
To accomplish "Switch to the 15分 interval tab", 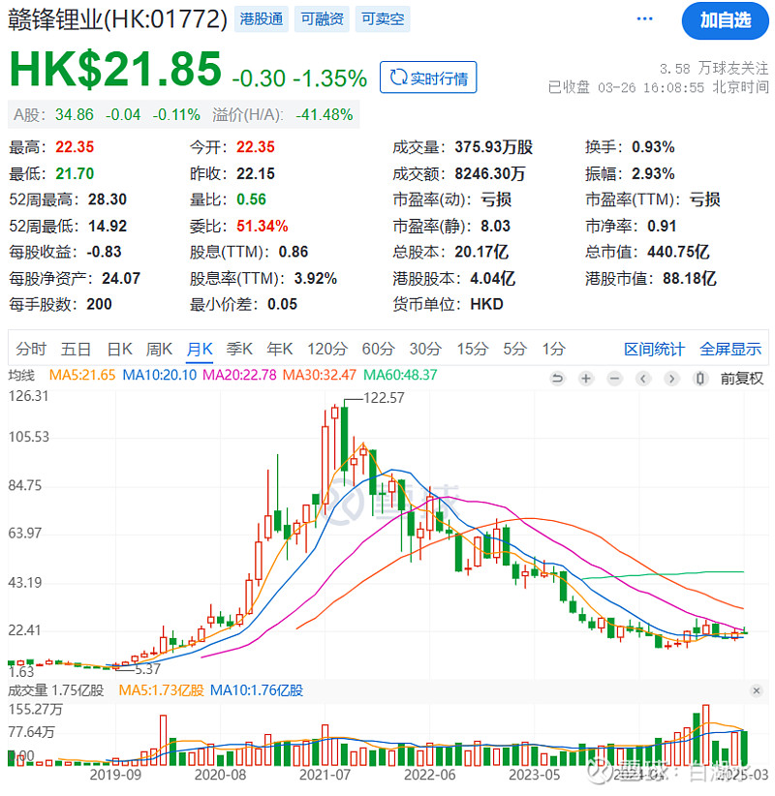I will click(x=473, y=349).
